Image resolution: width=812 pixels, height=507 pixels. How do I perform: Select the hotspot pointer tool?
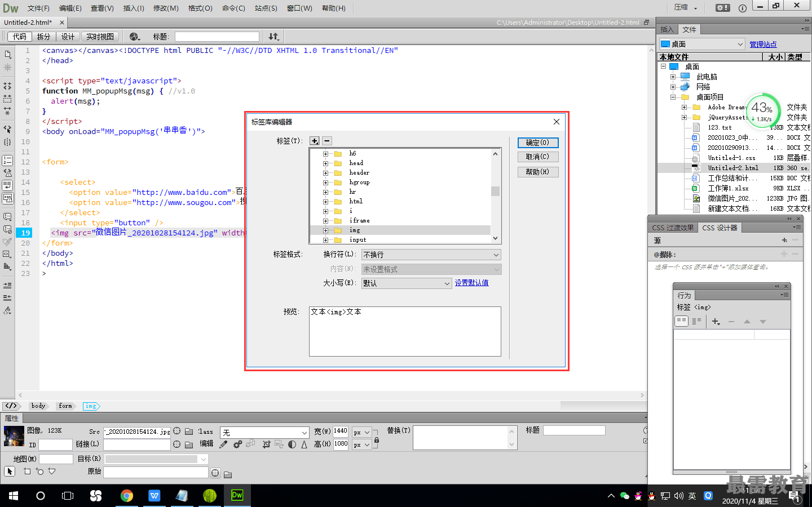click(x=10, y=472)
